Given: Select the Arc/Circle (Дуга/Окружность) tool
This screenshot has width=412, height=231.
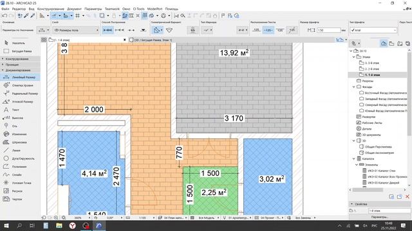Looking at the screenshot, I should click(x=19, y=158).
